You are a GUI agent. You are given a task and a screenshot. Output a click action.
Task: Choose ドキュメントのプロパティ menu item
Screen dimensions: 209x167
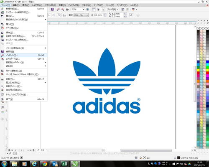click(24, 95)
